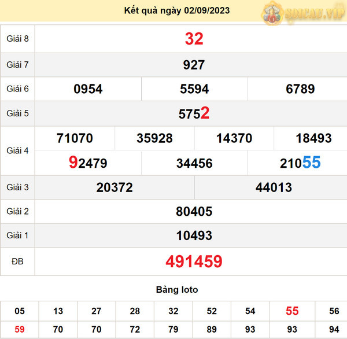This screenshot has height=339, width=347.
Task: Click the Giải 7 result 927
Action: point(194,65)
